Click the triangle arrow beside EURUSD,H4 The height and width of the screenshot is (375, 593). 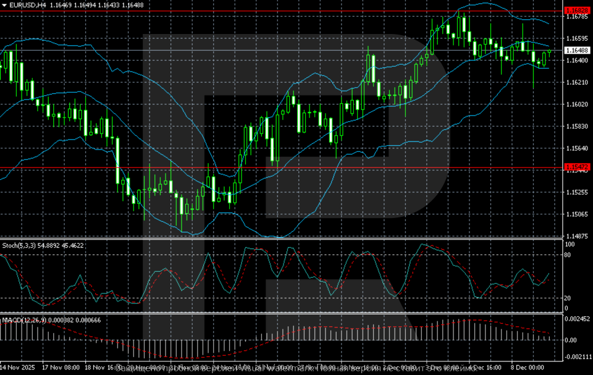click(x=4, y=5)
